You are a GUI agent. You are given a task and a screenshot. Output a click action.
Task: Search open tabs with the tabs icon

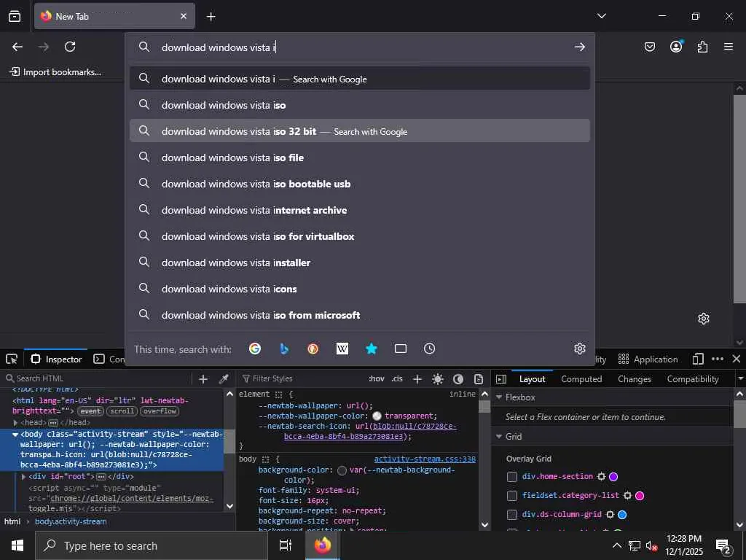point(401,349)
